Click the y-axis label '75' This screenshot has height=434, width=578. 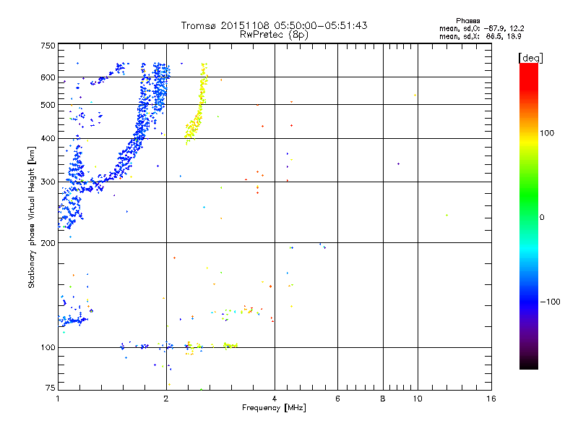[x=50, y=388]
